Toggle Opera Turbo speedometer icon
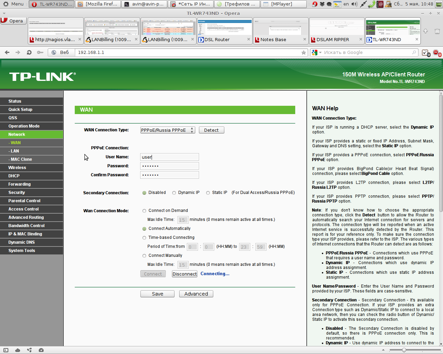The image size is (443, 354). (41, 350)
